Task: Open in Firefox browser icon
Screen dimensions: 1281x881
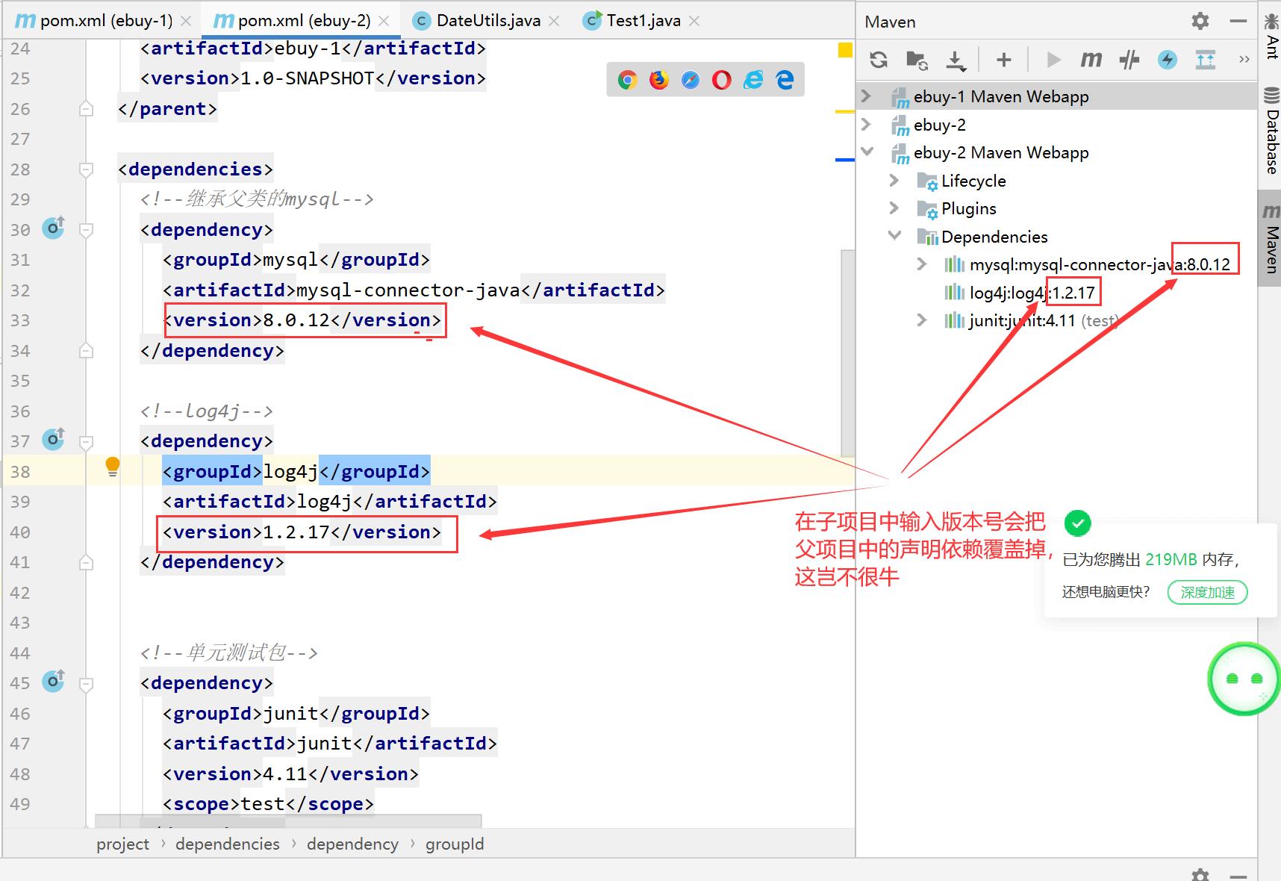Action: click(659, 80)
